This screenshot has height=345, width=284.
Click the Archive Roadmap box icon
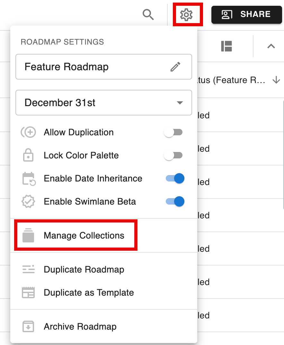[28, 326]
